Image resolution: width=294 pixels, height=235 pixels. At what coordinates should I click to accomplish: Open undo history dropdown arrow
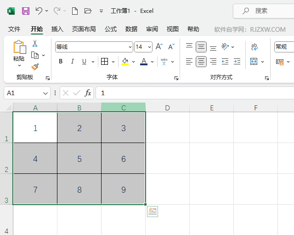click(47, 11)
